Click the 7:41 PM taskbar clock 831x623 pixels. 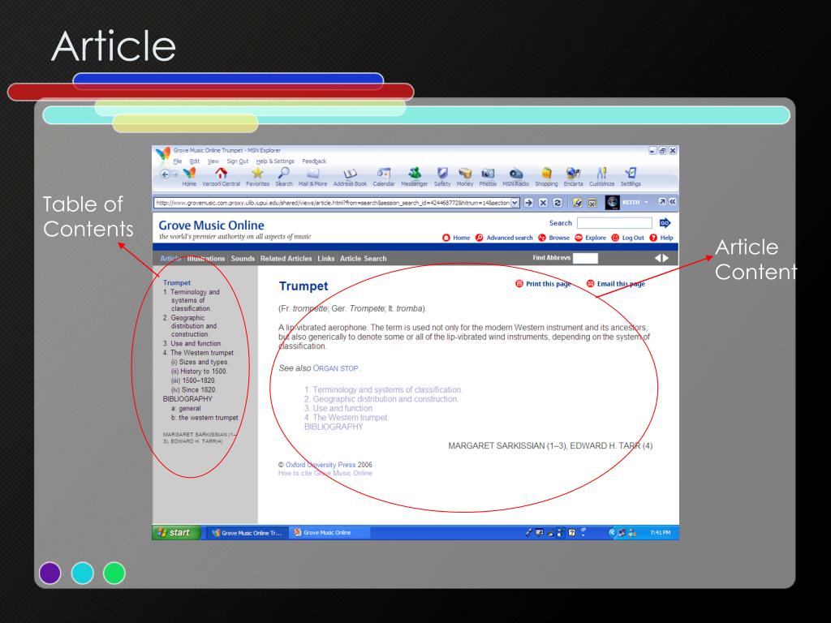(x=660, y=533)
